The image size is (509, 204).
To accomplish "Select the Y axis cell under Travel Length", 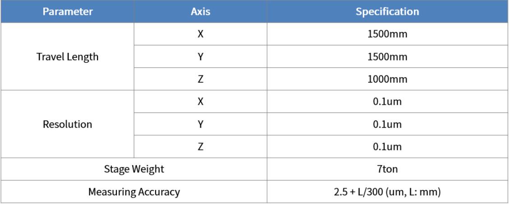I will pyautogui.click(x=200, y=57).
